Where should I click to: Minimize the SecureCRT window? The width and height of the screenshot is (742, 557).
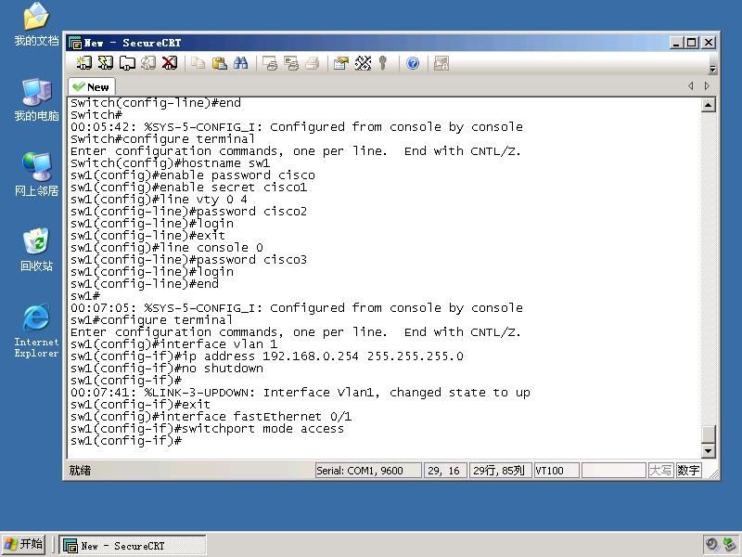click(676, 43)
